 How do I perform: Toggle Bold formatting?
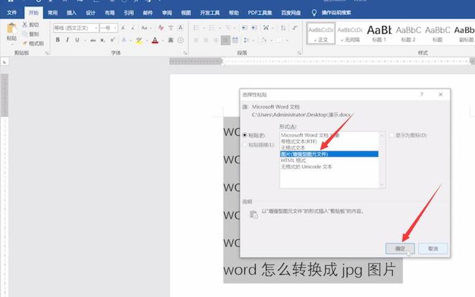tap(58, 40)
